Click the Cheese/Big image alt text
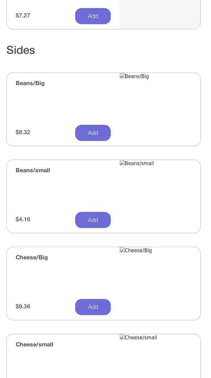The height and width of the screenshot is (378, 211). (138, 251)
